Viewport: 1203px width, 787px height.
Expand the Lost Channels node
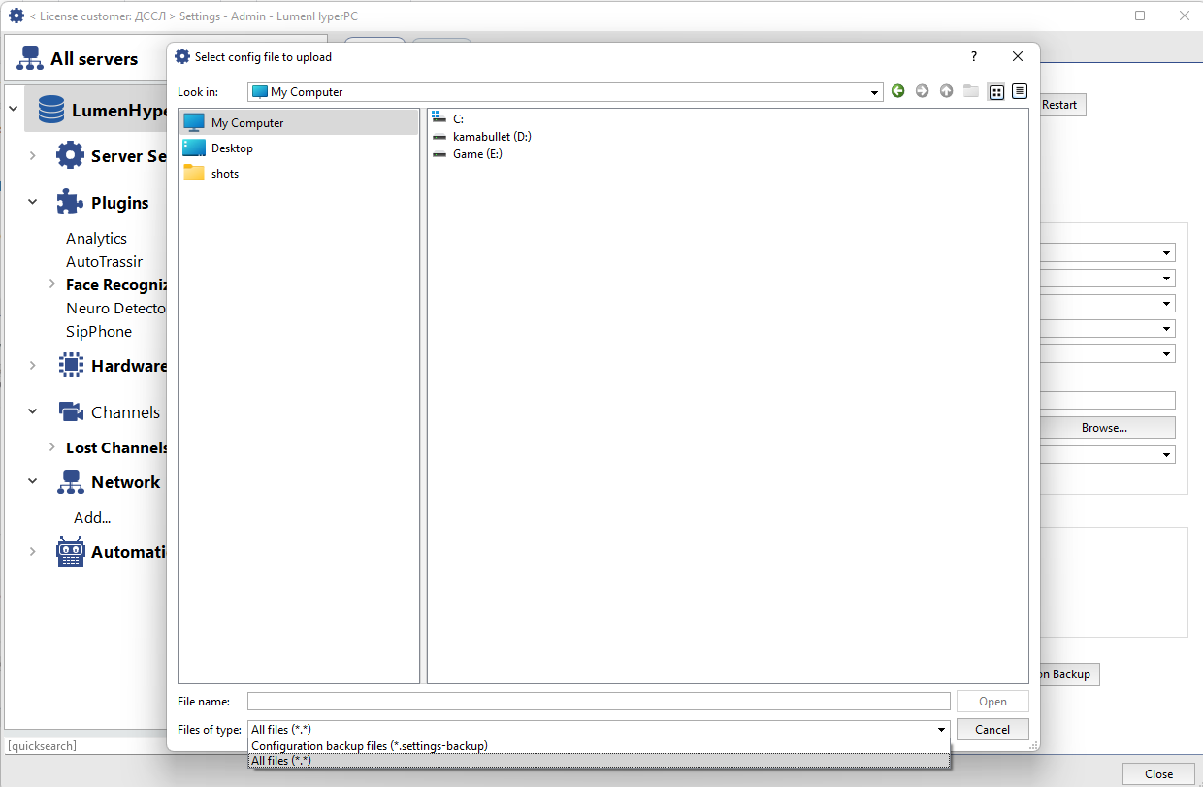(51, 447)
